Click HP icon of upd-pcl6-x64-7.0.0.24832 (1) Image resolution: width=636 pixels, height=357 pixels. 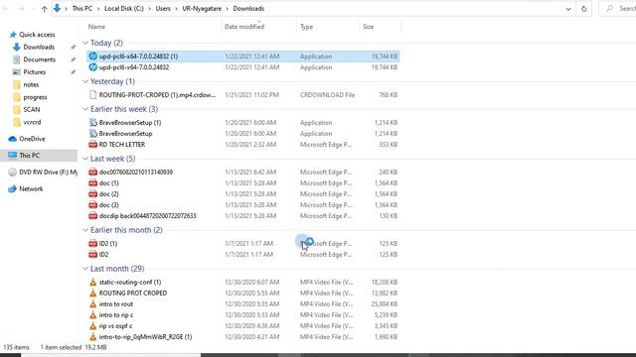coord(92,57)
